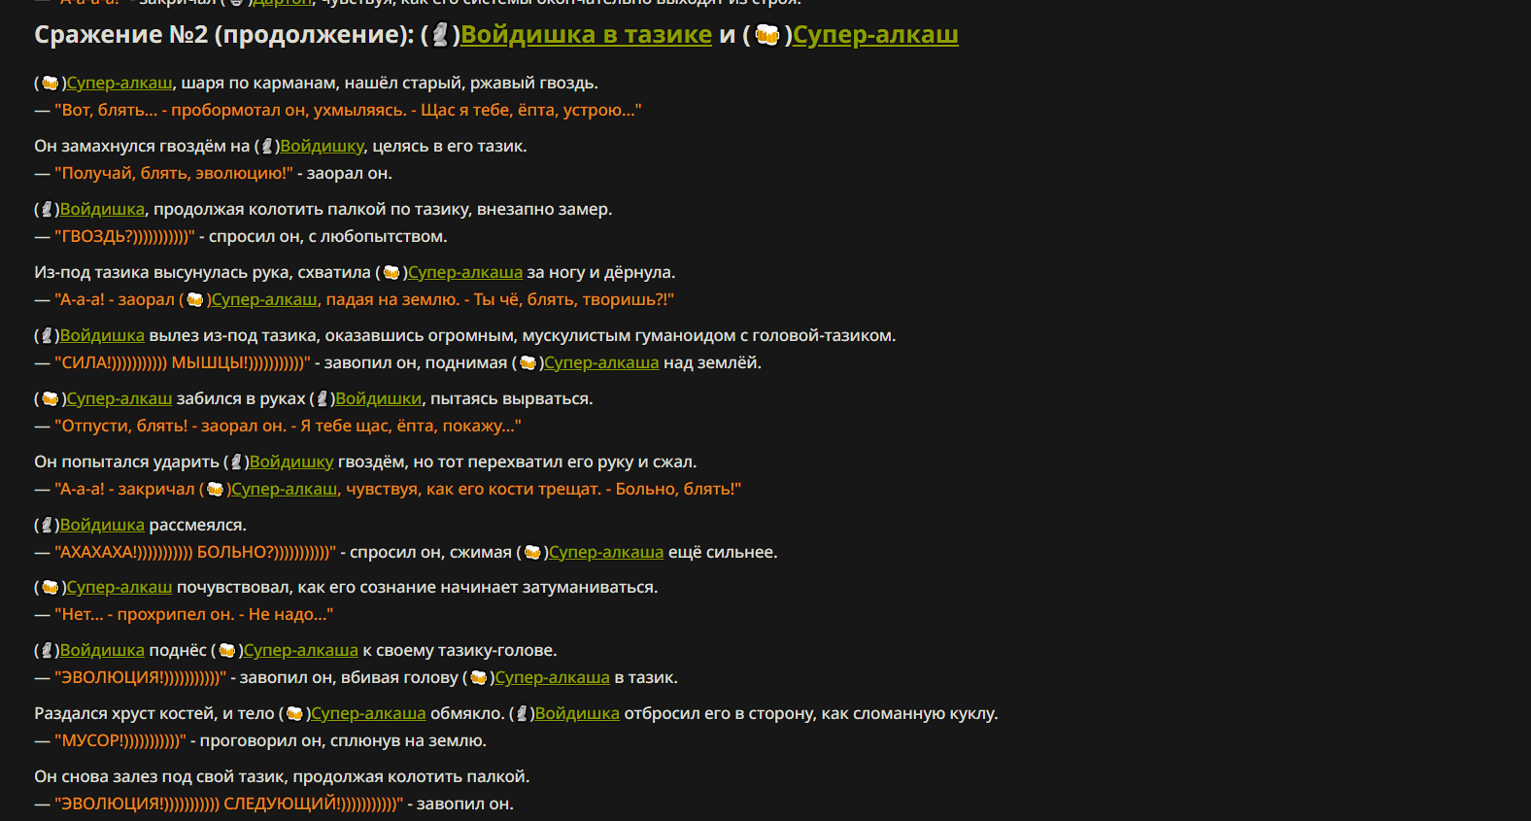This screenshot has height=821, width=1531.
Task: Click moai icon beside 'Войдишка рассмеялся'
Action: 47,526
